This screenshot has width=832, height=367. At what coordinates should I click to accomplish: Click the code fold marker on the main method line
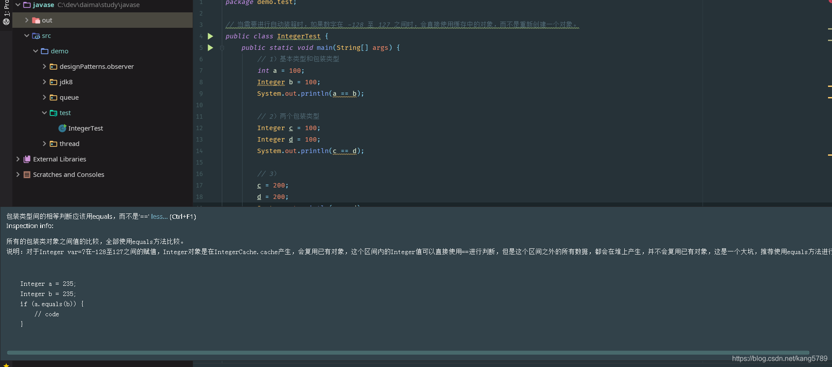point(222,48)
